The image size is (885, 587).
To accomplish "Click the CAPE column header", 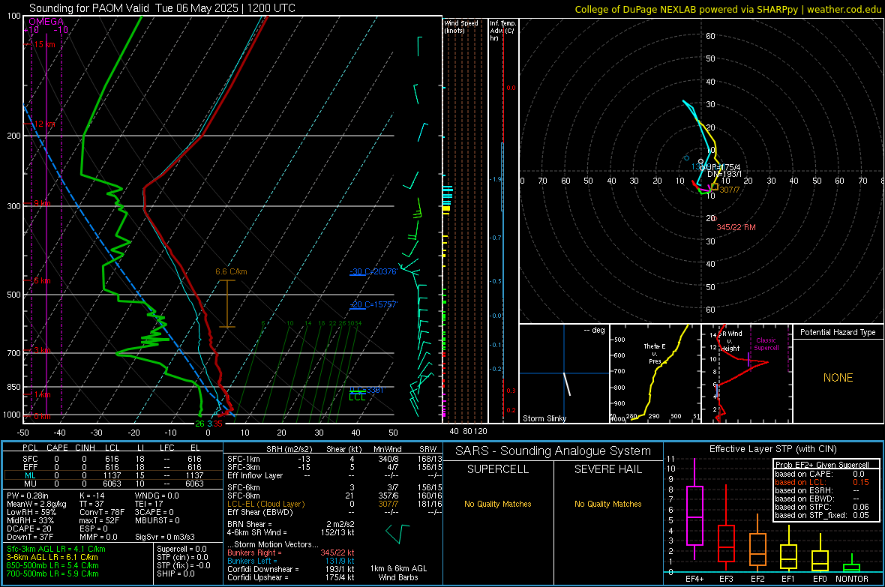I will [57, 447].
